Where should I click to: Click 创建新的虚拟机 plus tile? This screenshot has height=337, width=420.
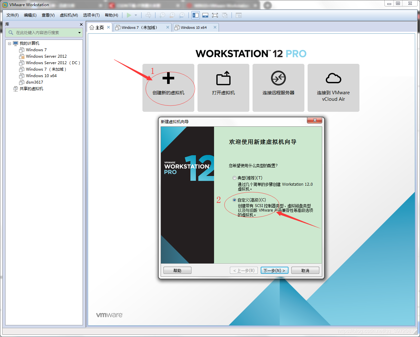click(168, 88)
